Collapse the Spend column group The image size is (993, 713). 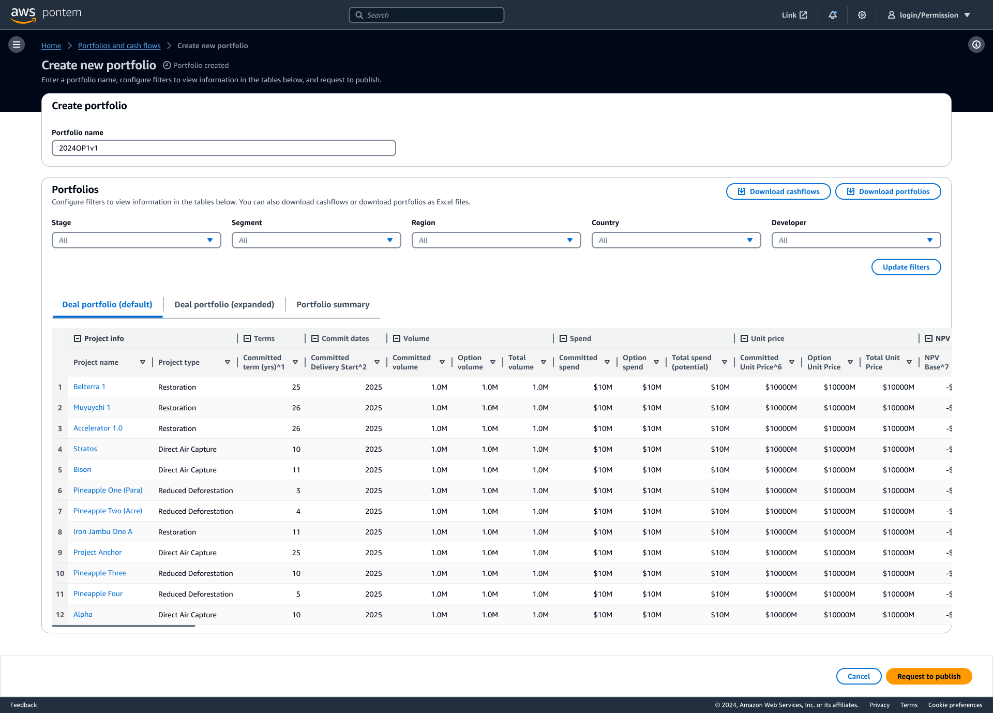point(563,338)
